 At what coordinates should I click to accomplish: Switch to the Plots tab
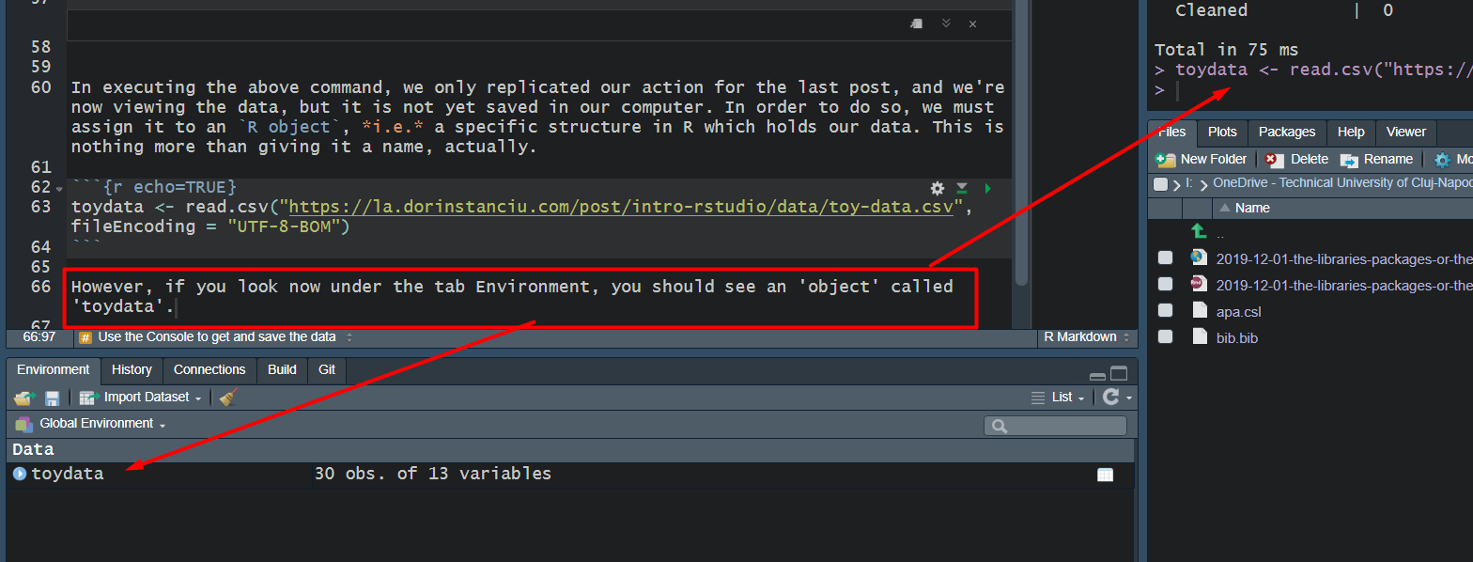[1222, 133]
